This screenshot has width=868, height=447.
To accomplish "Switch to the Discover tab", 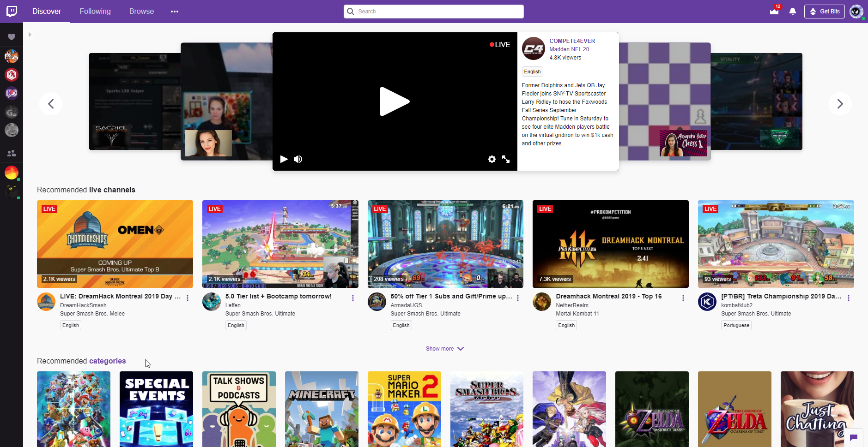I will coord(47,12).
